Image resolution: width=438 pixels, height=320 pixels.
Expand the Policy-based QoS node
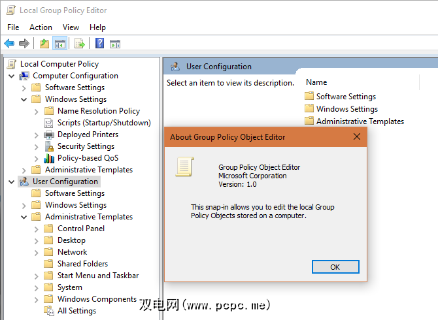tap(37, 159)
